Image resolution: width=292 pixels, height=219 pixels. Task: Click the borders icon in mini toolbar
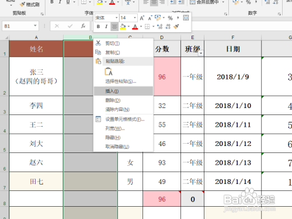pos(147,27)
